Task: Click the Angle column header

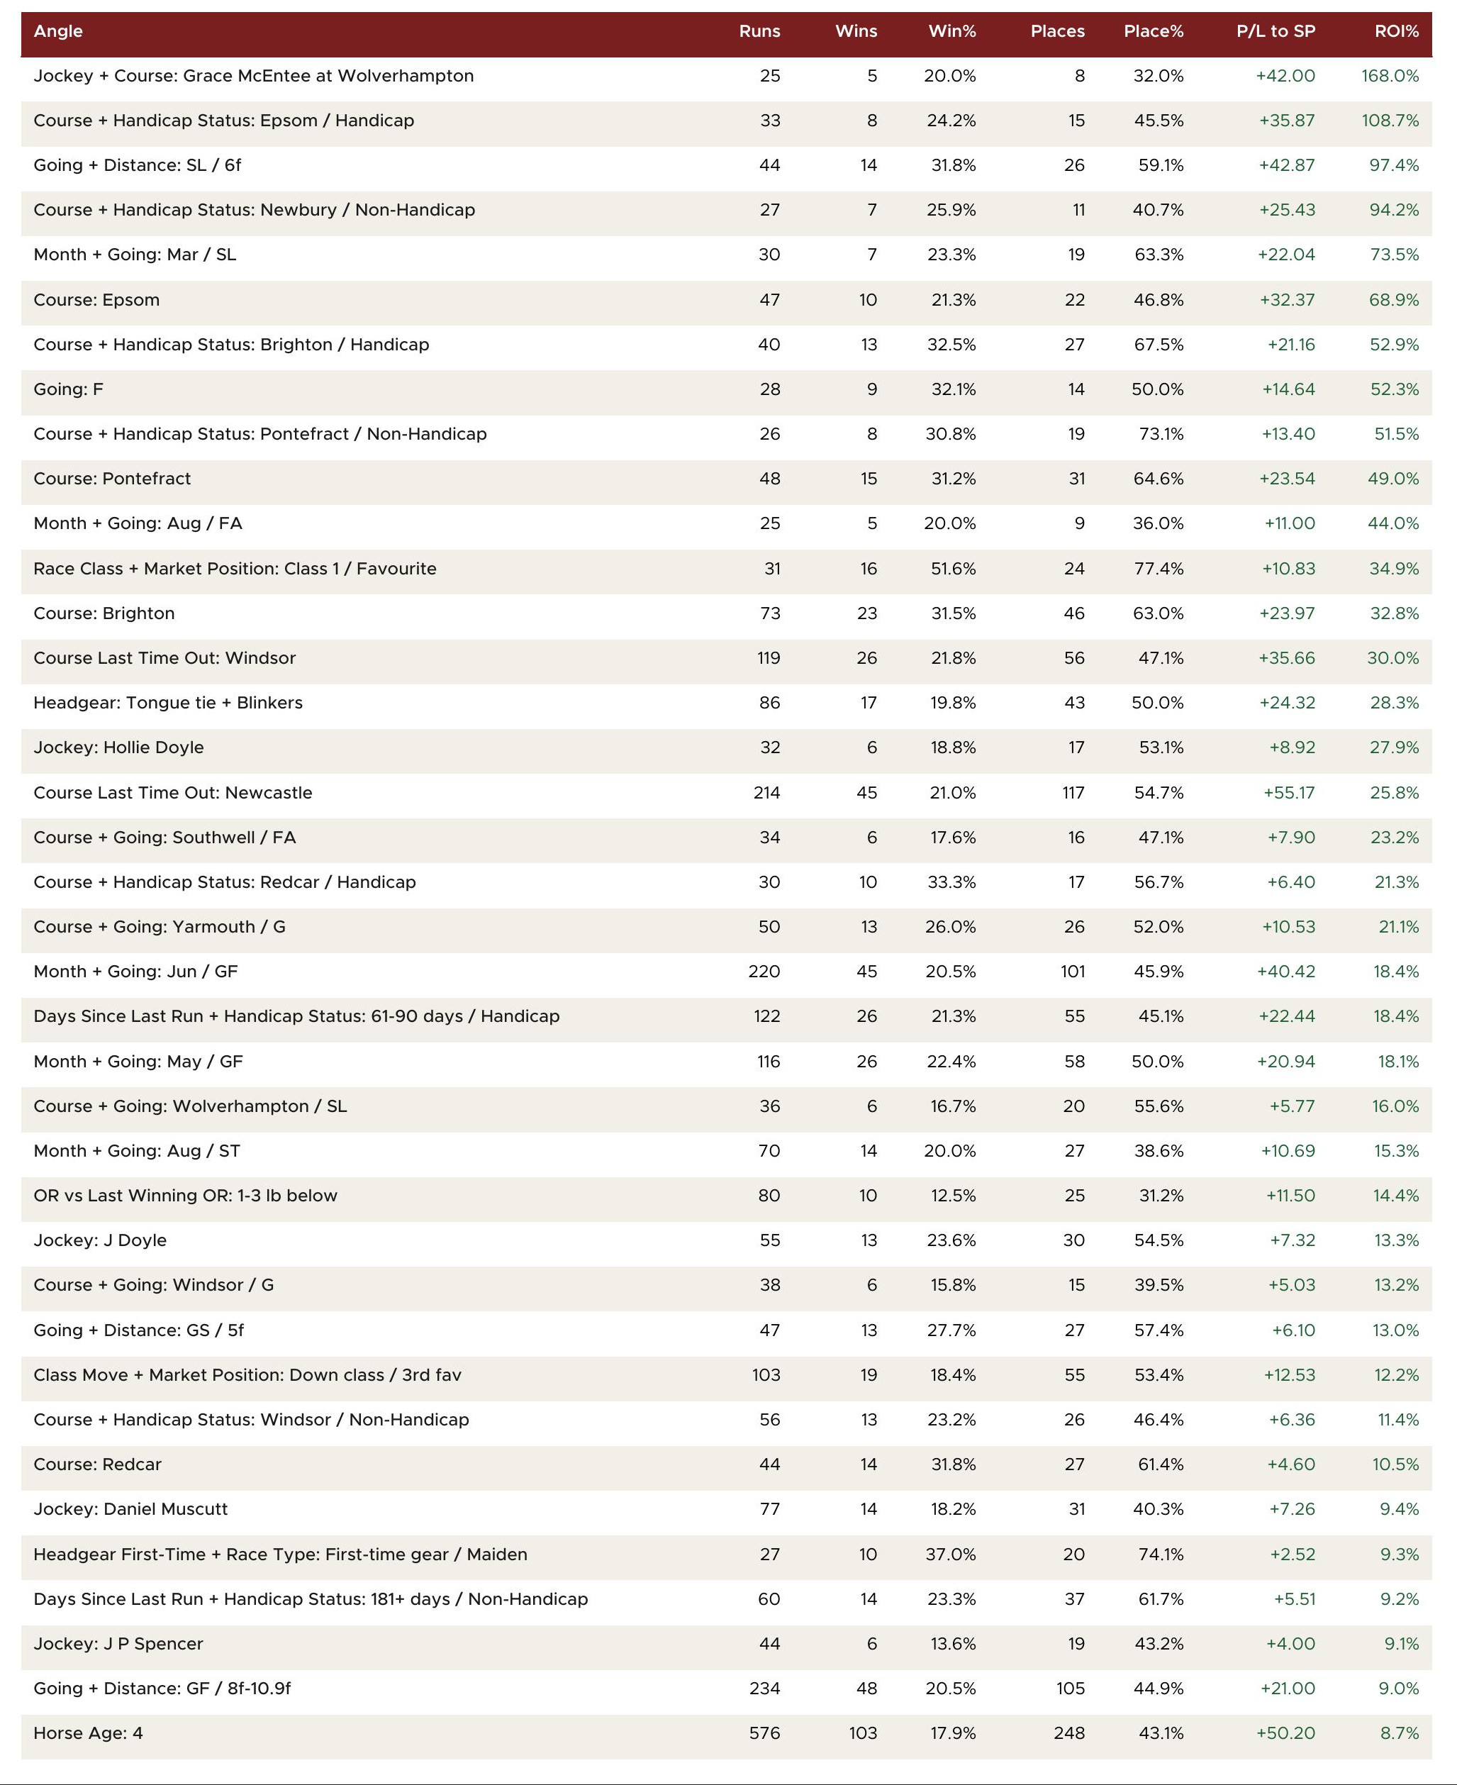Action: 58,31
